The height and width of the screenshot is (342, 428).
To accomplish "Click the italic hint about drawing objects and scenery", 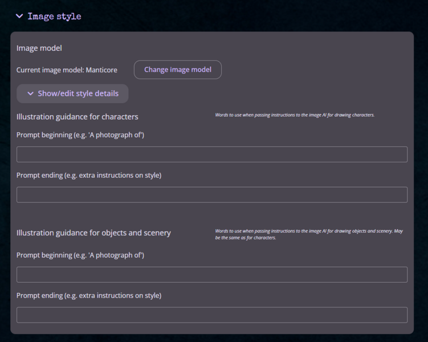I will 309,234.
